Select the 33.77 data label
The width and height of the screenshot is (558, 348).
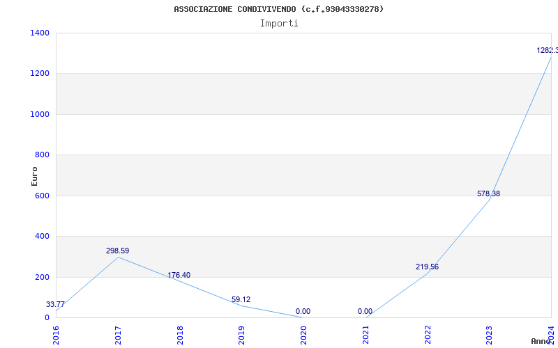55,304
